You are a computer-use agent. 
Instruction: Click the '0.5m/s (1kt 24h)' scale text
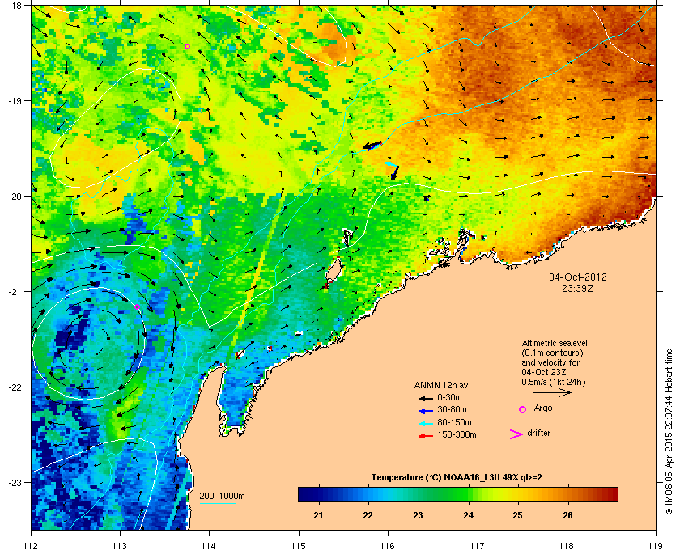point(554,382)
